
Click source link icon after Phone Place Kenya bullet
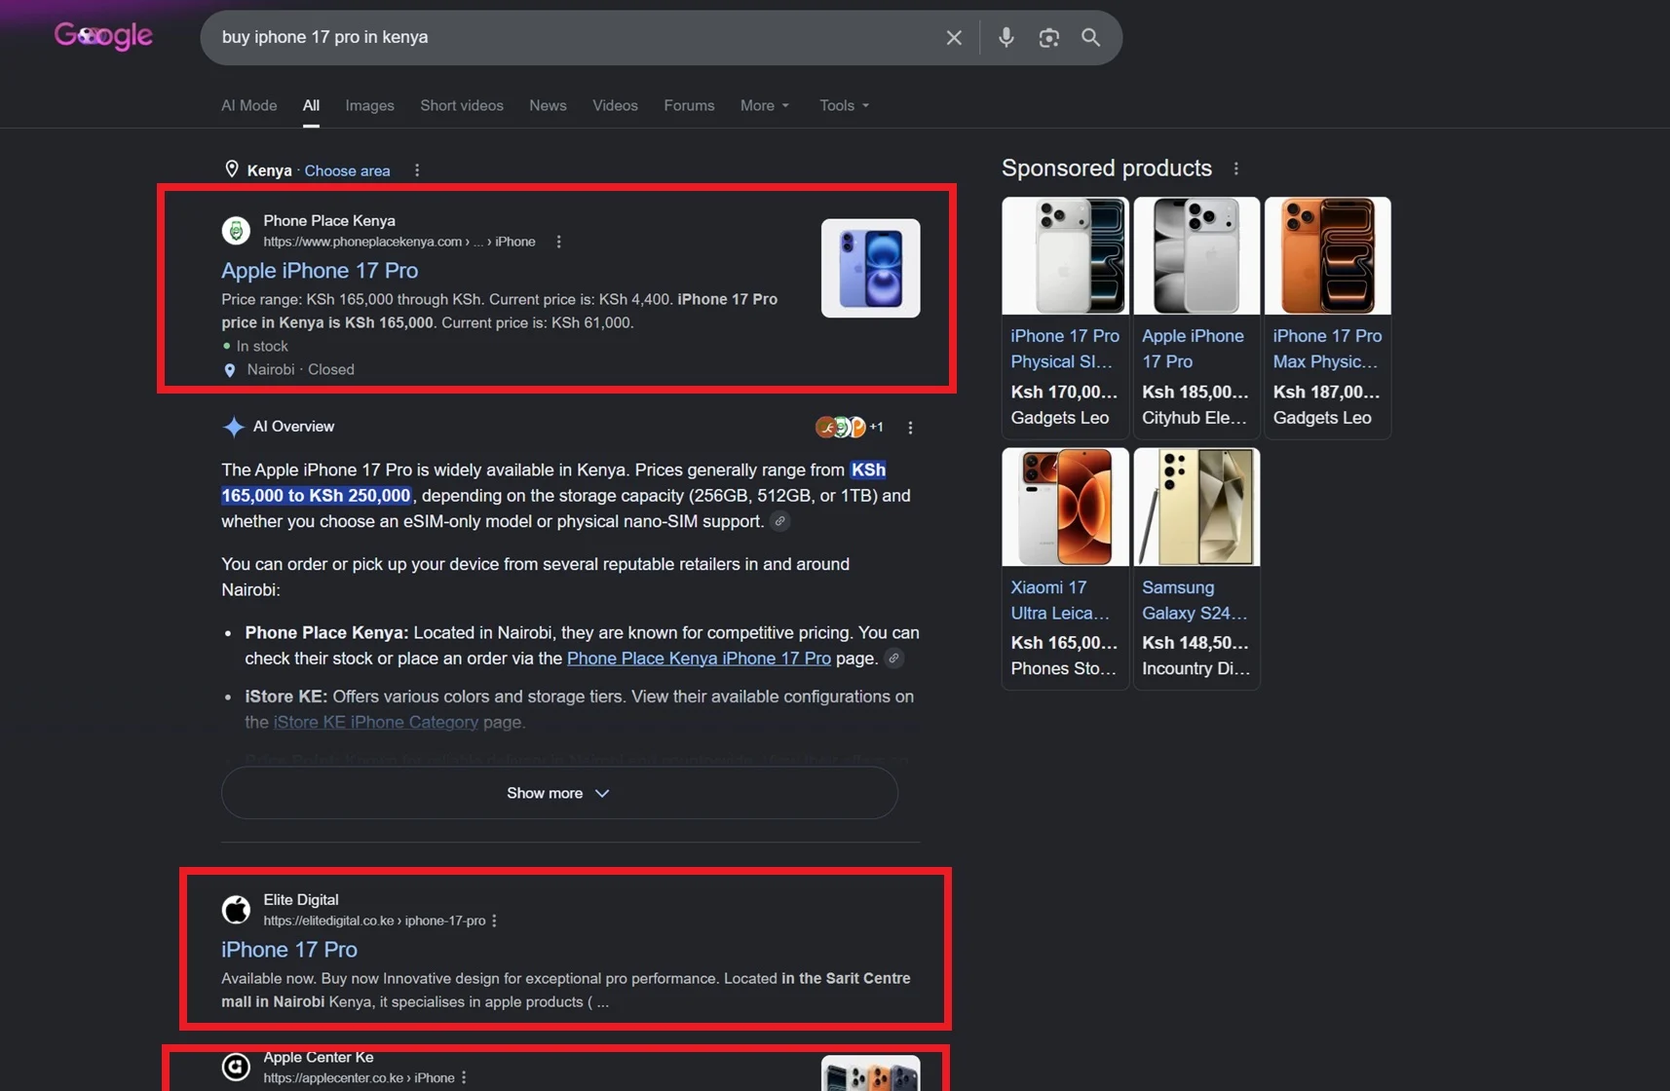click(893, 658)
